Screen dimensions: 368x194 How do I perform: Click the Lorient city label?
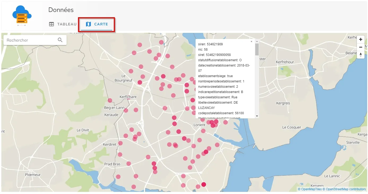[x=200, y=125]
